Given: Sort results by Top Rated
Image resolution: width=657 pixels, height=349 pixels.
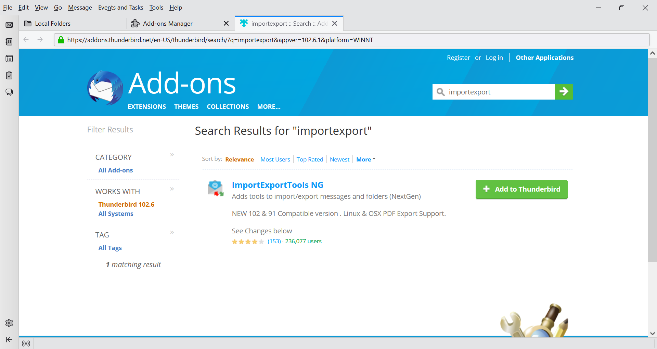Looking at the screenshot, I should click(310, 159).
